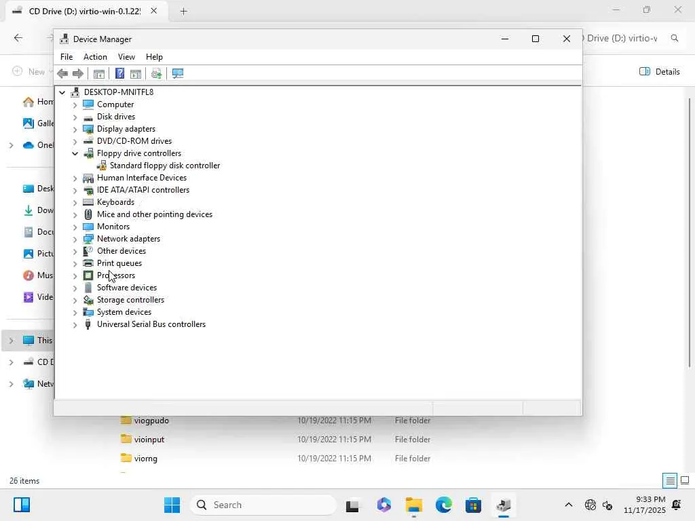Open the Copilot taskbar icon

point(384,505)
